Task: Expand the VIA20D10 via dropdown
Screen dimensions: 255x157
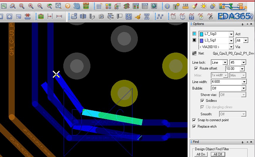Action: pyautogui.click(x=231, y=47)
